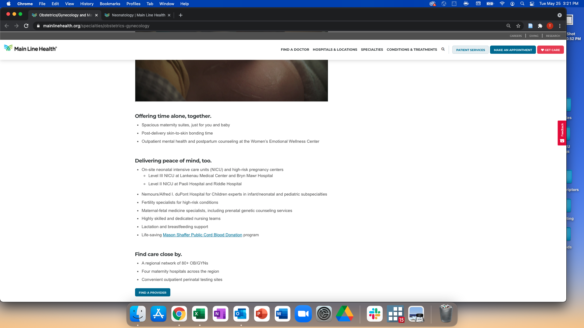Open a new browser tab
The width and height of the screenshot is (584, 328).
(181, 15)
